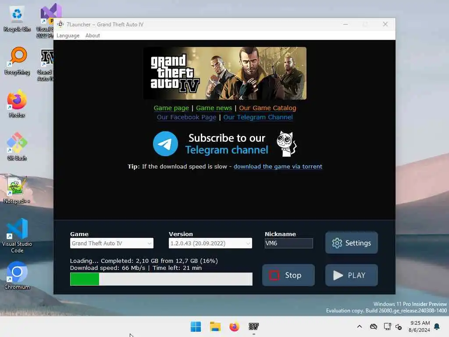Image resolution: width=449 pixels, height=337 pixels.
Task: Open the About menu
Action: coord(93,36)
